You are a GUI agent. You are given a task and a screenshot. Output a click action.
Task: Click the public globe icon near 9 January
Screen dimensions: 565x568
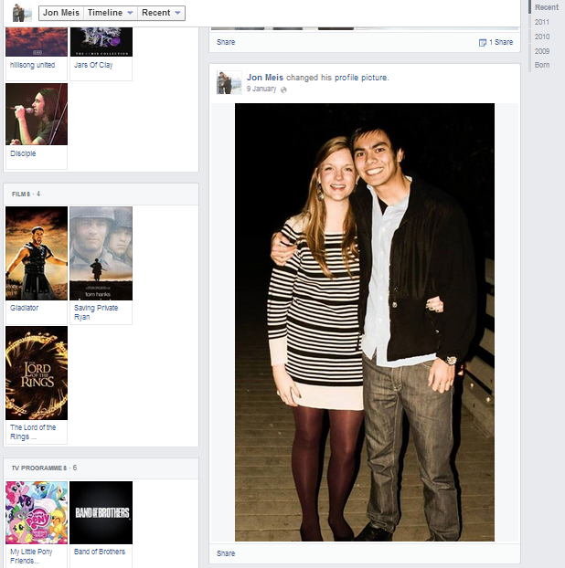point(283,89)
